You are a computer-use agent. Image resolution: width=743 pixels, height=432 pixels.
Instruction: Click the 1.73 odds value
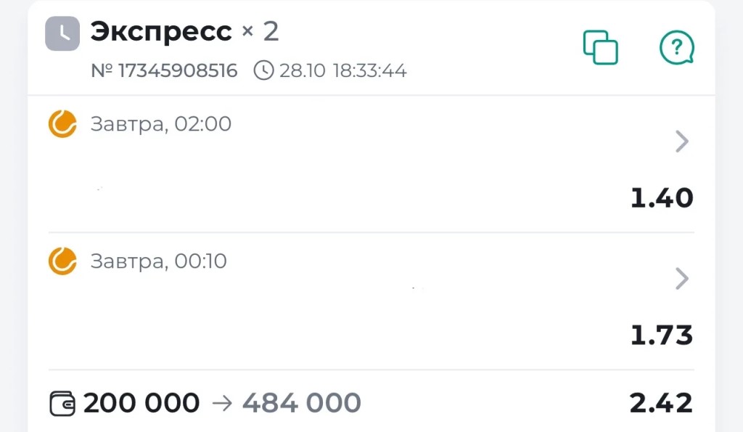(662, 335)
